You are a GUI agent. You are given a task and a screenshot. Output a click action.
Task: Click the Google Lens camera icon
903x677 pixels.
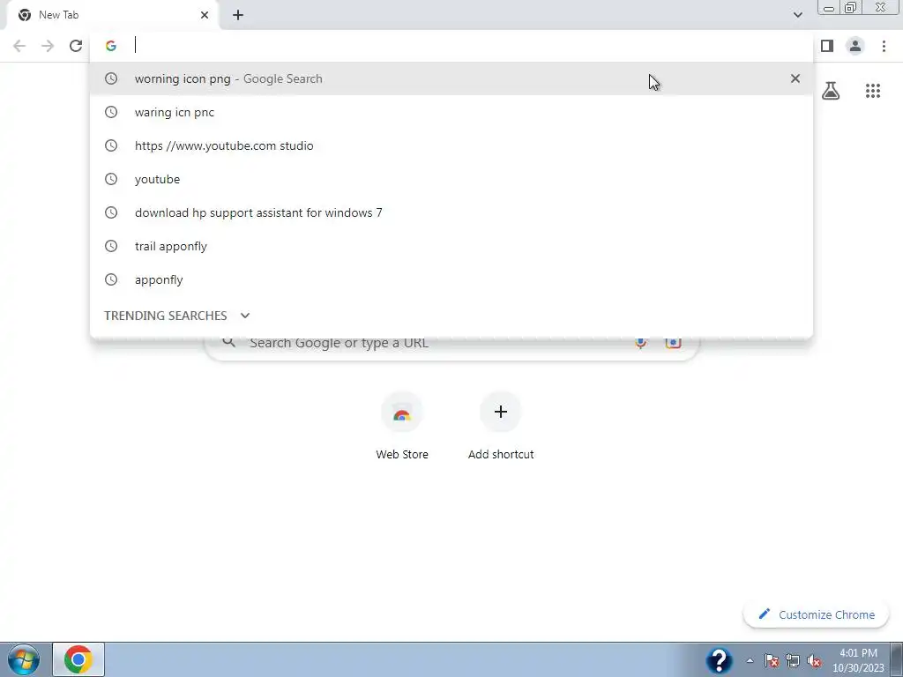click(x=673, y=343)
